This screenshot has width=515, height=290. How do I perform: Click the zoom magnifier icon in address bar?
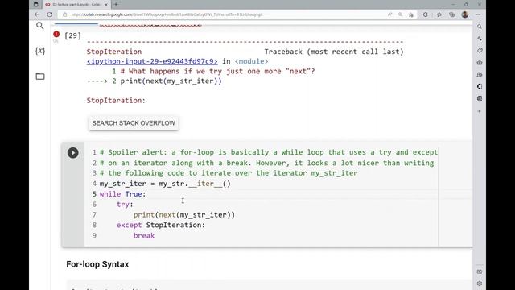click(401, 14)
